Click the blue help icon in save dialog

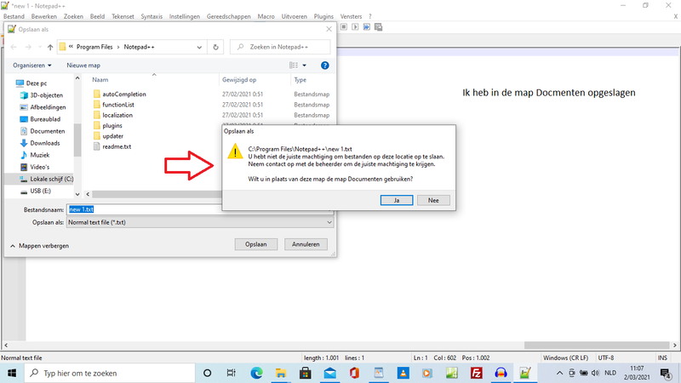point(324,66)
